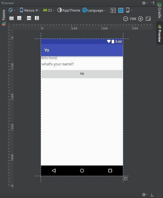Hide the Preview panel with pin icon
This screenshot has height=198, width=163.
pos(152,3)
